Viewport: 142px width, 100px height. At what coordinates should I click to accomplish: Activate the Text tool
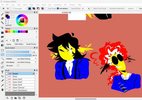[x=2, y=72]
